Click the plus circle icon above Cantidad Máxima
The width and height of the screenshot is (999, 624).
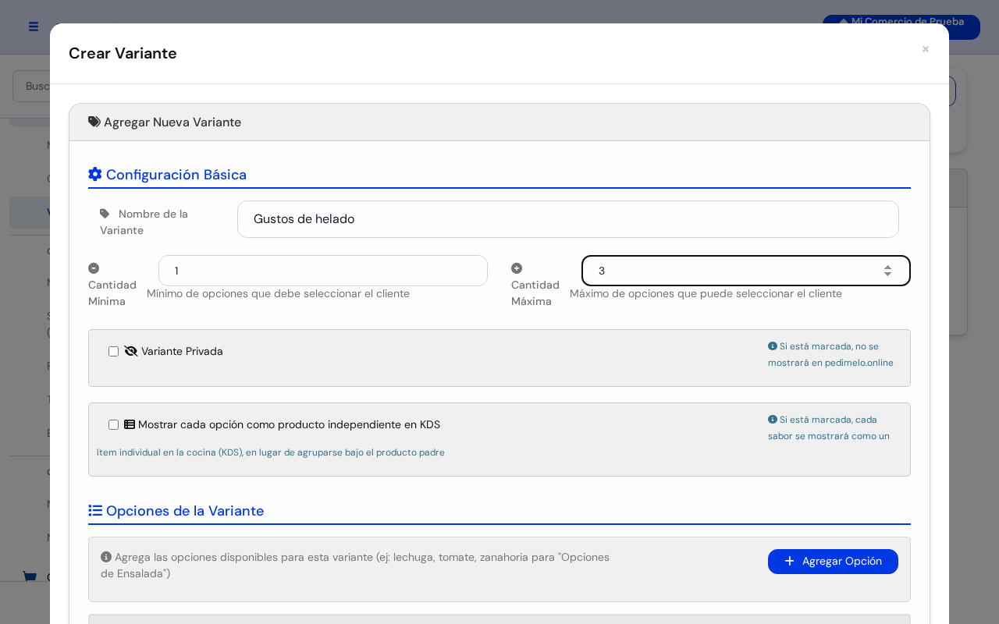click(x=517, y=268)
